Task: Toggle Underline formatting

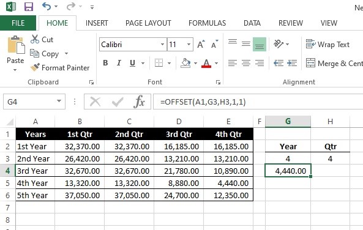Action: (x=132, y=63)
